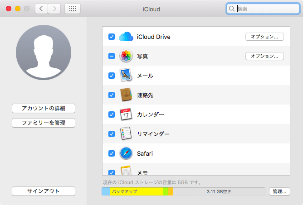Click the Safari compass icon
Viewport: 303px width, 205px height.
pos(126,153)
